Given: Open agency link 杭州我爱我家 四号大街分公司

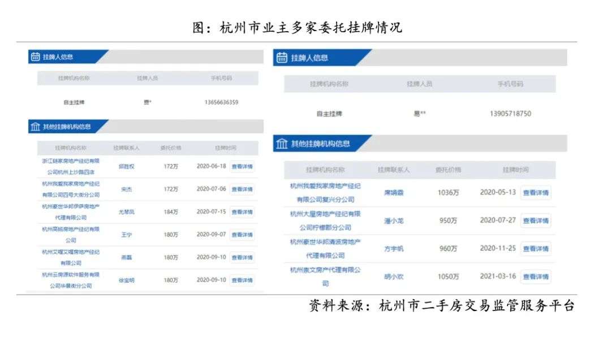Looking at the screenshot, I should tap(71, 189).
